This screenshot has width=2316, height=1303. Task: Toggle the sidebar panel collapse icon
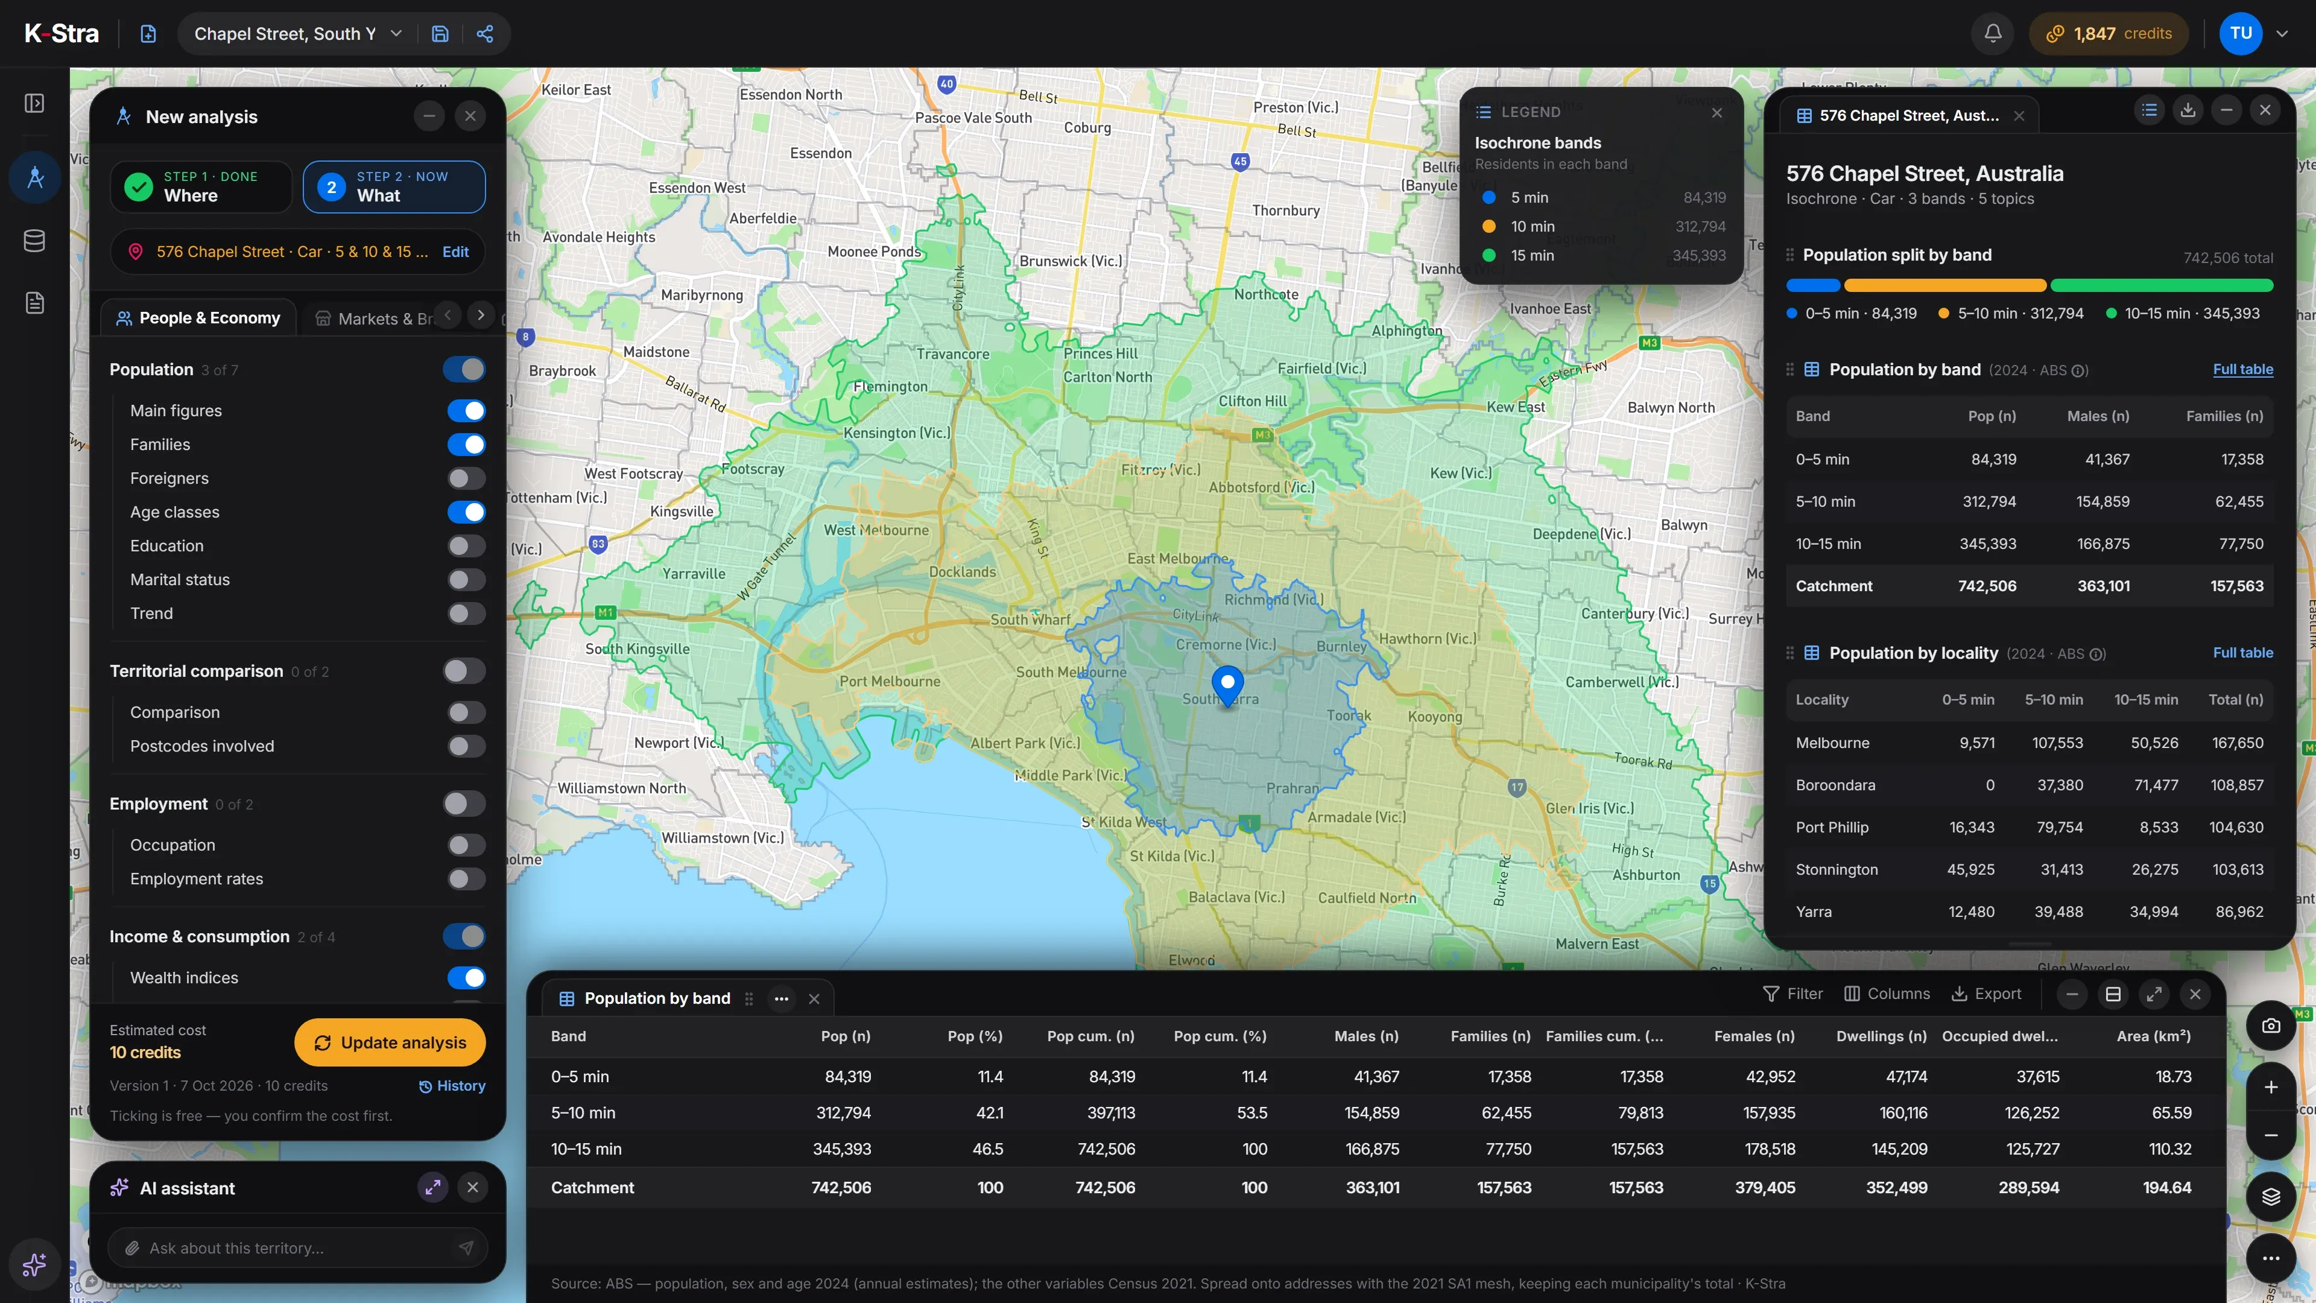(x=34, y=103)
